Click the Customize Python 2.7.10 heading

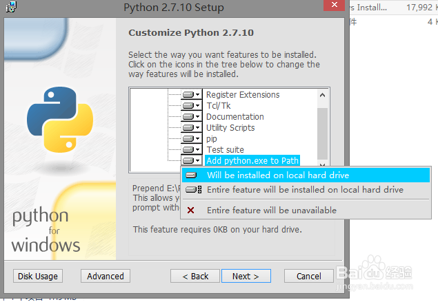pyautogui.click(x=191, y=33)
